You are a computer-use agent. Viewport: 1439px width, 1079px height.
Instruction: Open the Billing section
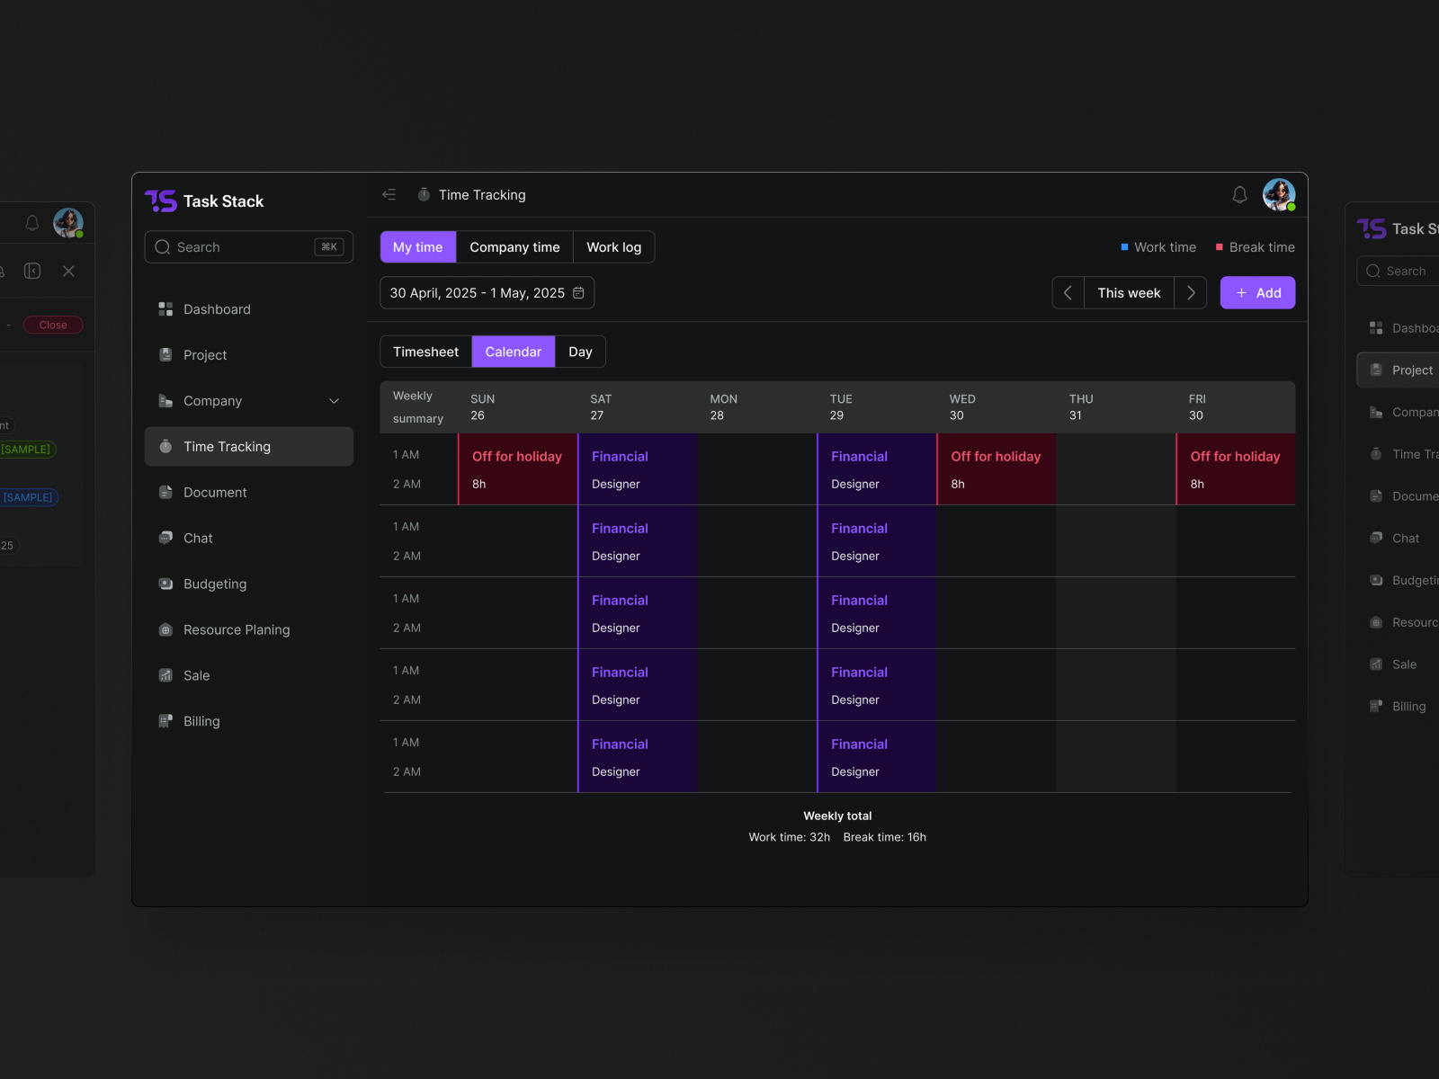coord(201,720)
